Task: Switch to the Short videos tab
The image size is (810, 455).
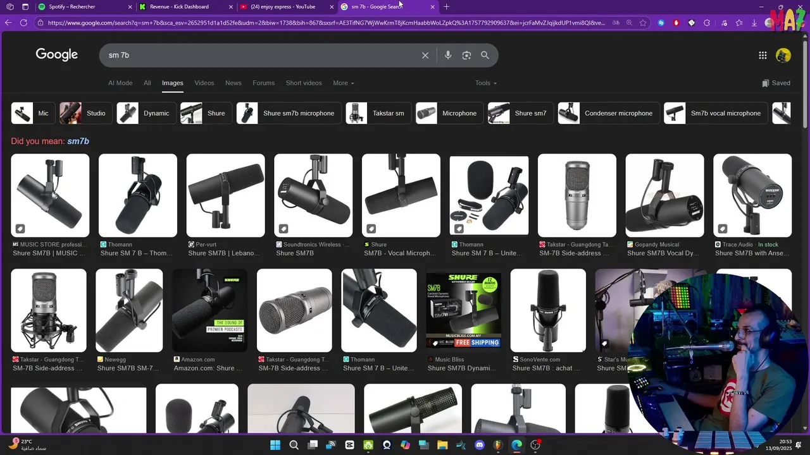Action: tap(304, 83)
